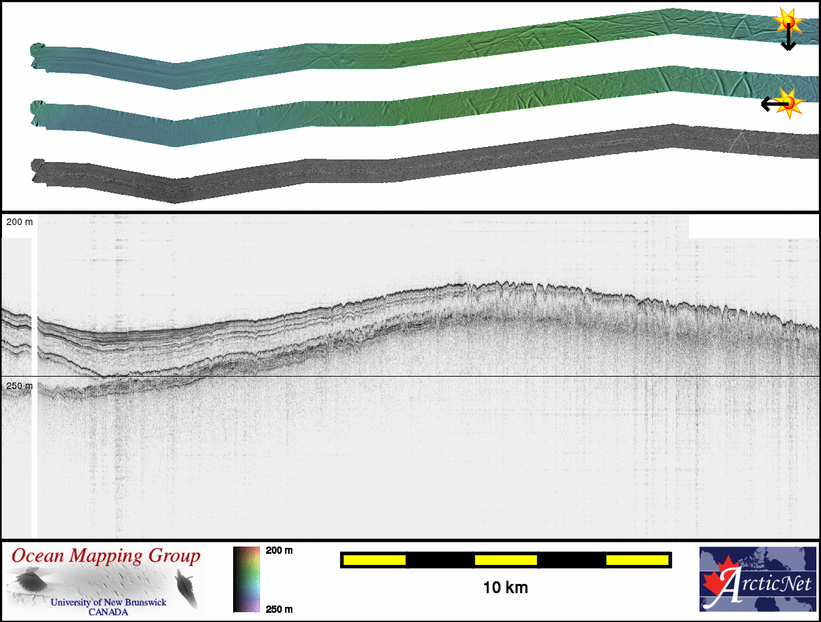This screenshot has width=821, height=622.
Task: Click the sun icon on the second bathymetry strip
Action: point(790,102)
